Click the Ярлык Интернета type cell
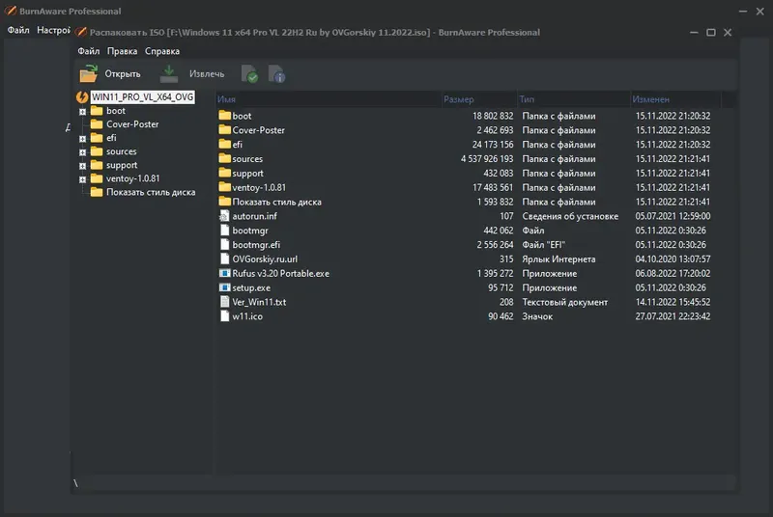 click(558, 258)
